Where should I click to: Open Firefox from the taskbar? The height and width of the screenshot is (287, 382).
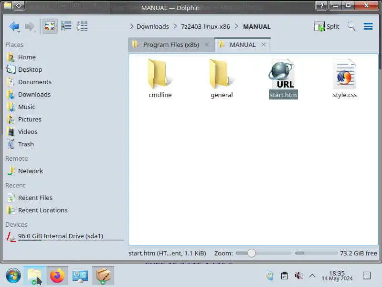pos(57,276)
